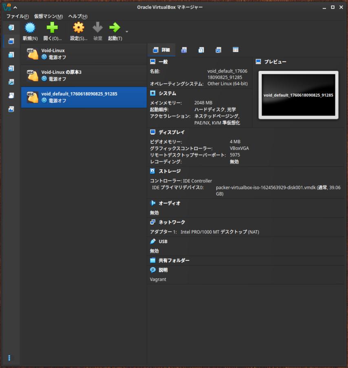Image resolution: width=348 pixels, height=368 pixels.
Task: Open 設定(S) settings with the orange gear
Action: pos(79,28)
